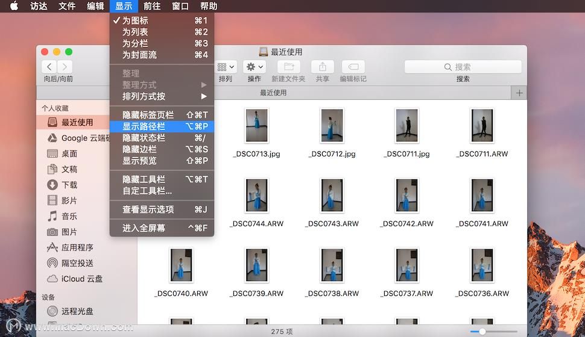Toggle 隐藏工具栏 menu item

tap(162, 179)
